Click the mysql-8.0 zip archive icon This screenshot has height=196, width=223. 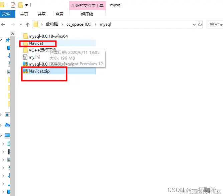click(x=25, y=64)
